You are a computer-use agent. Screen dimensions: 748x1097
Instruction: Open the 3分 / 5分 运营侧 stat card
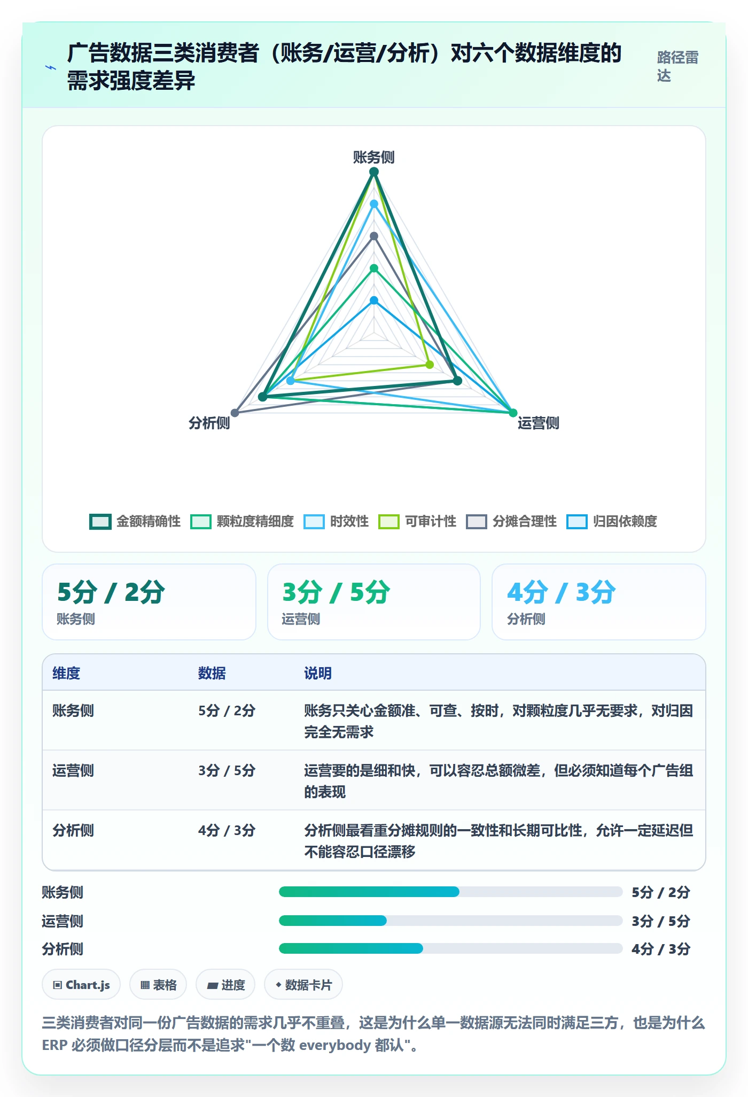coord(374,602)
